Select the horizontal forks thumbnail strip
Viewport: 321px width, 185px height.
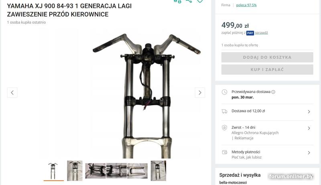click(x=116, y=171)
